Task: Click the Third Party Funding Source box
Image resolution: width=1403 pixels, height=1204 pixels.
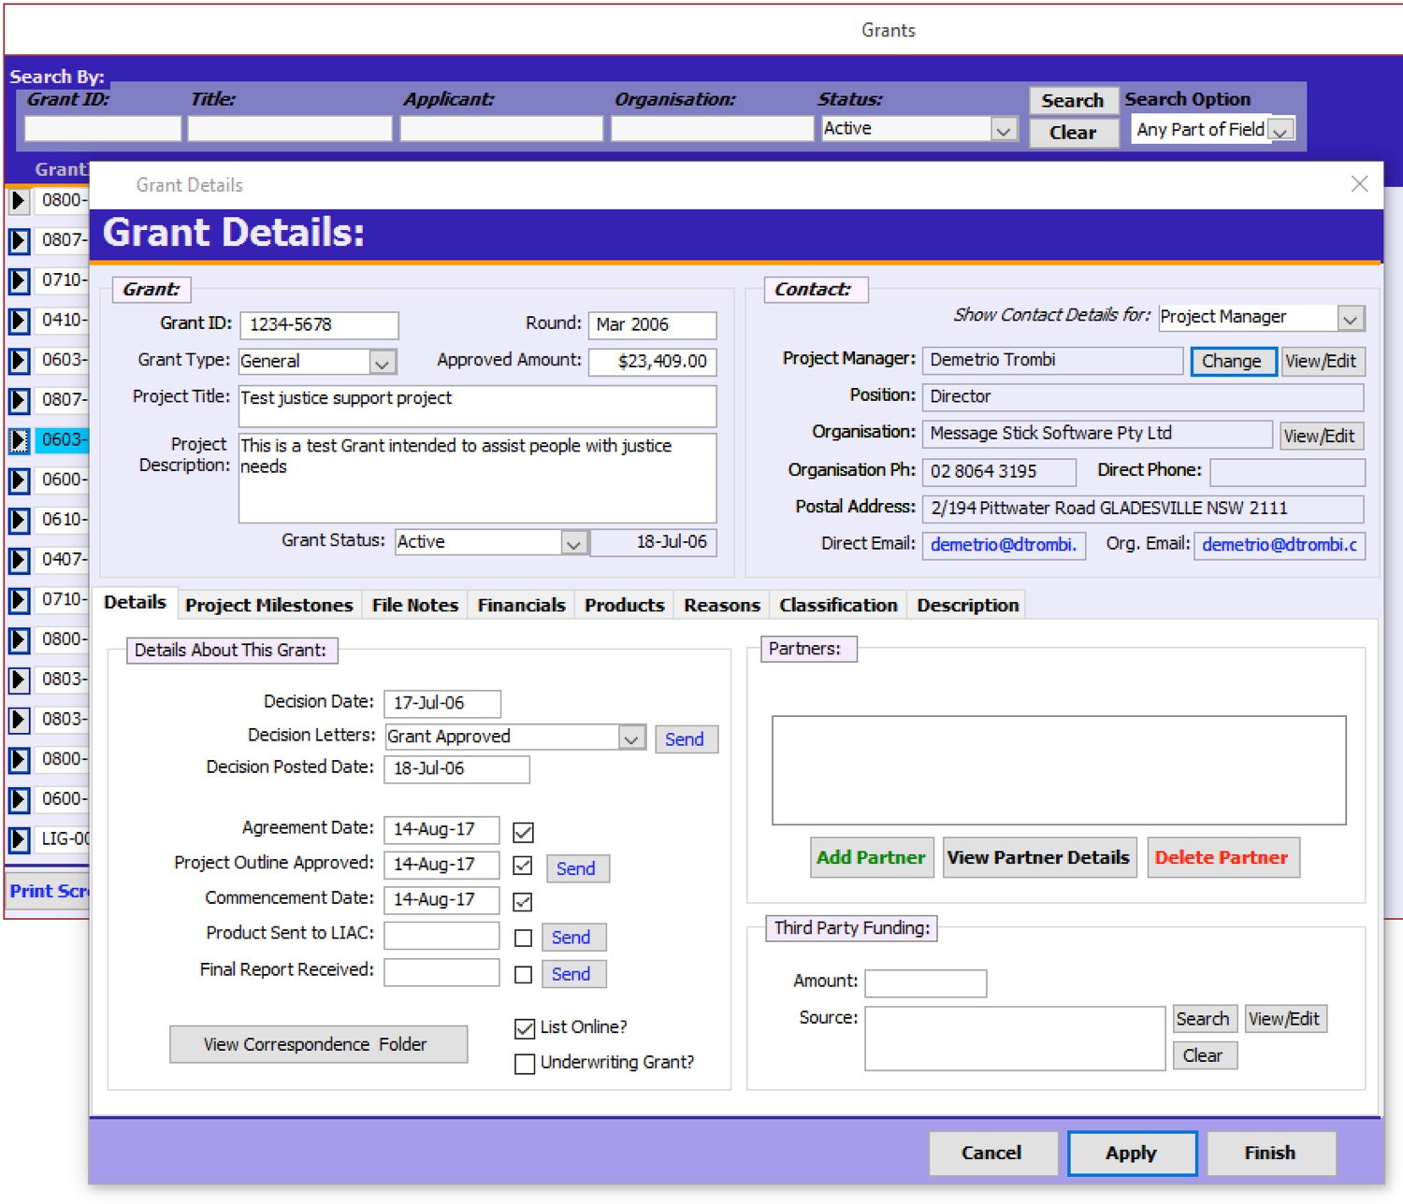Action: tap(1015, 1038)
